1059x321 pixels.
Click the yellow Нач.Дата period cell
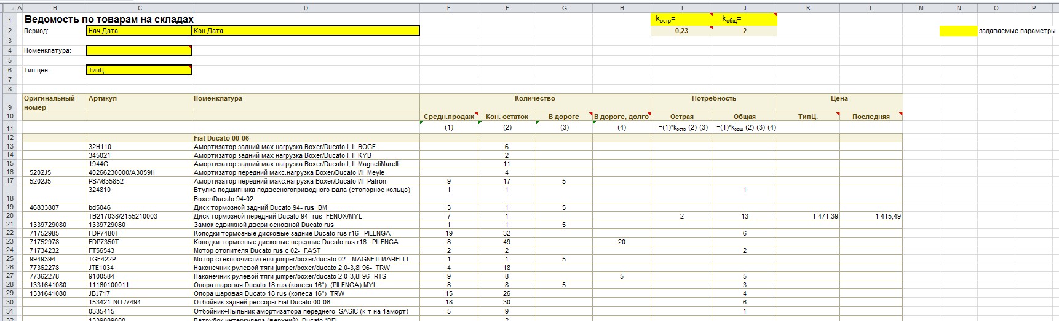pos(140,31)
